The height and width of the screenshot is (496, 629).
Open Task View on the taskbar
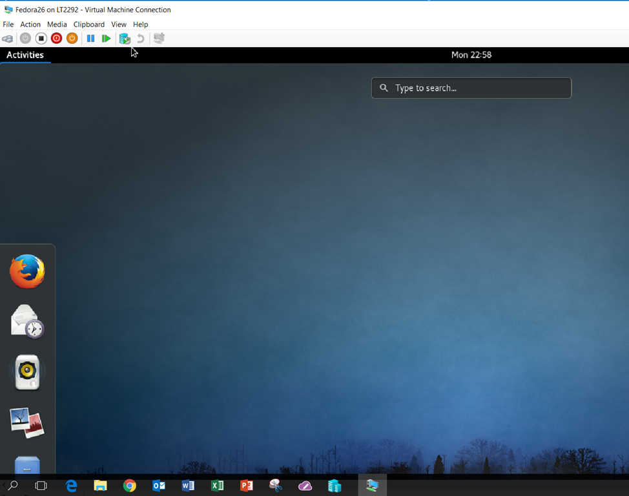[x=41, y=486]
